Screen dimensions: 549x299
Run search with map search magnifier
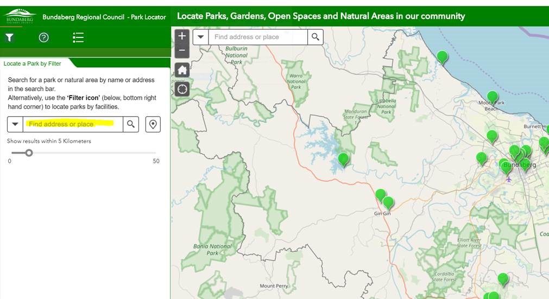coord(315,37)
